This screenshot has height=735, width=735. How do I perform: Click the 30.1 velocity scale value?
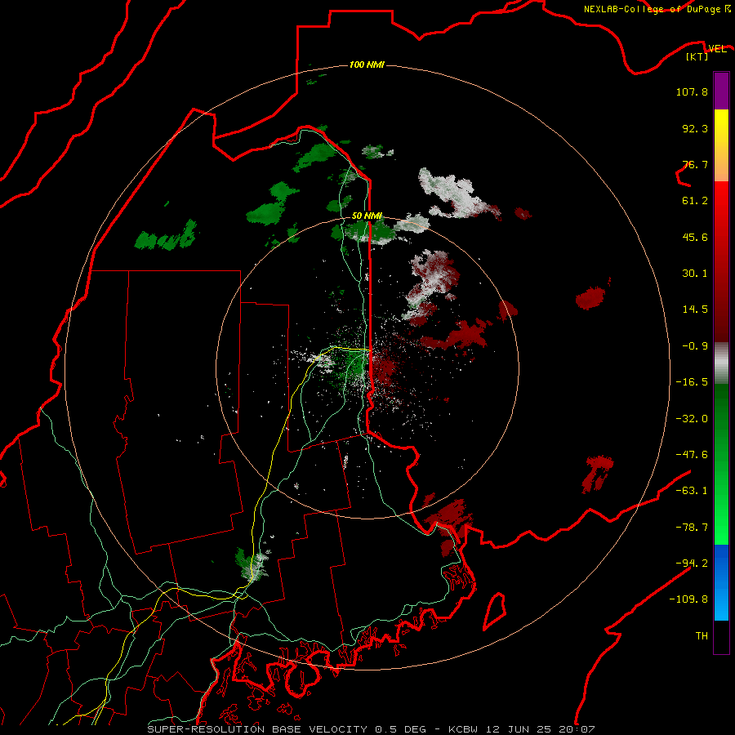(695, 274)
